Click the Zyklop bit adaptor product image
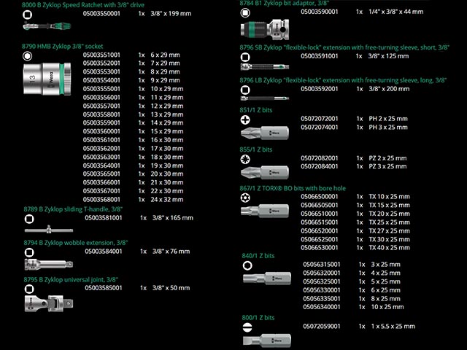The width and height of the screenshot is (467, 350). (264, 29)
